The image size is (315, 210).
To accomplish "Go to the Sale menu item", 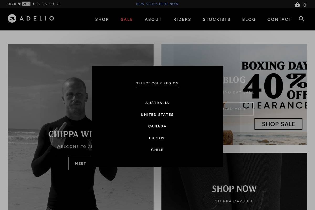I will point(127,19).
